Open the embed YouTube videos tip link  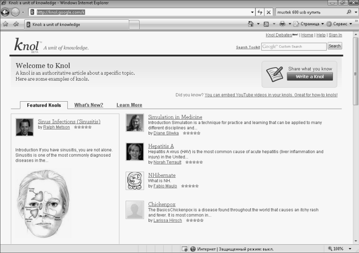click(x=271, y=95)
